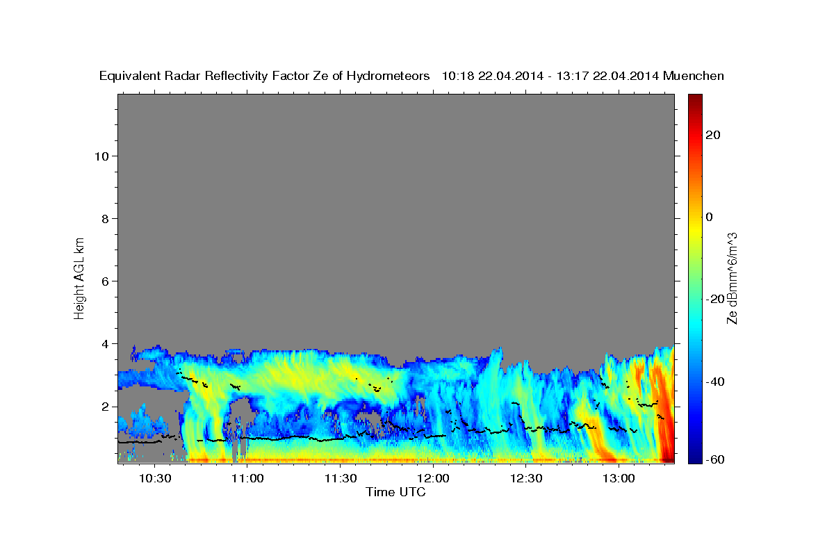Click the height tick label "6"
The height and width of the screenshot is (556, 834).
coord(105,281)
